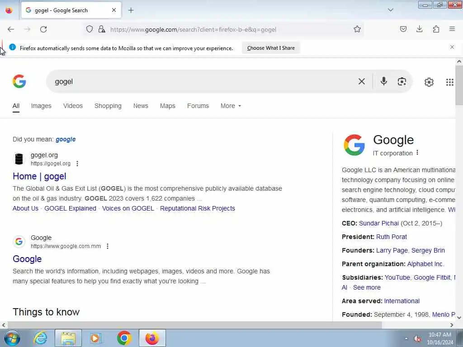Open the Ruth Porat link

pyautogui.click(x=392, y=237)
